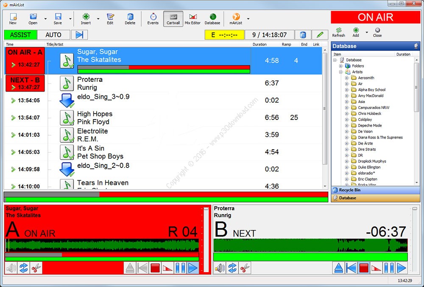The height and width of the screenshot is (287, 424).
Task: Switch playlist to AUTO mode
Action: click(53, 35)
